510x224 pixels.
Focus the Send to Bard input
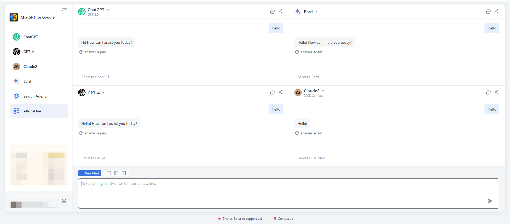[397, 77]
